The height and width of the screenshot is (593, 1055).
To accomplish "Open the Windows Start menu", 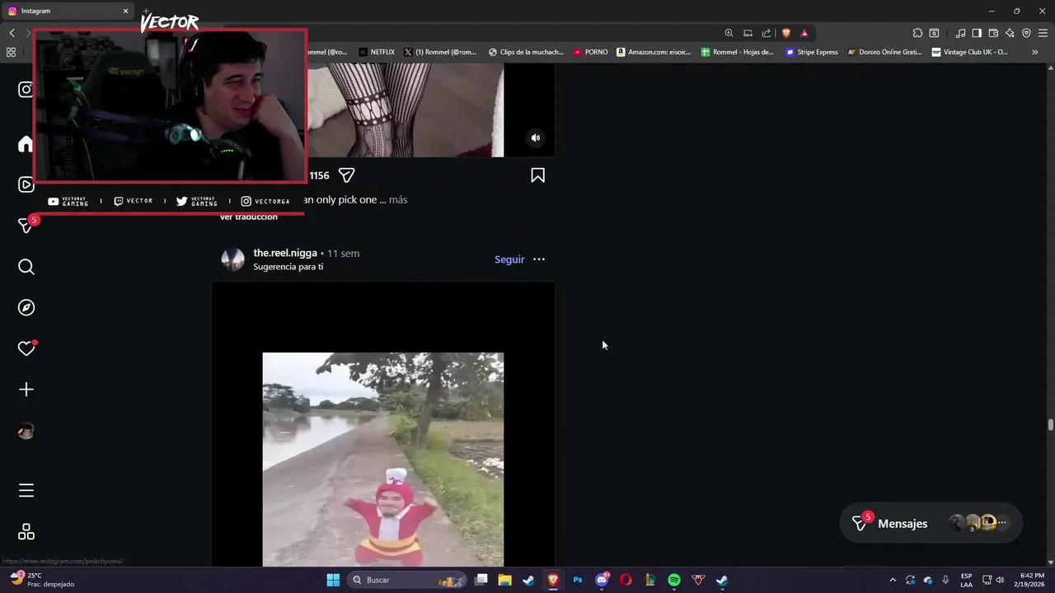I will tap(333, 580).
